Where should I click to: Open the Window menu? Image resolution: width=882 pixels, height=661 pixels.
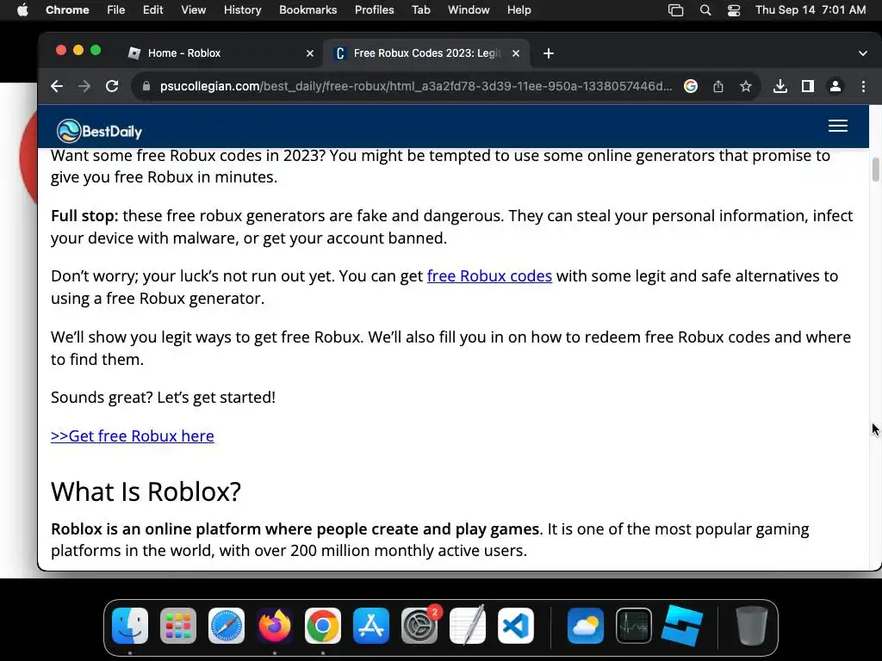tap(469, 10)
